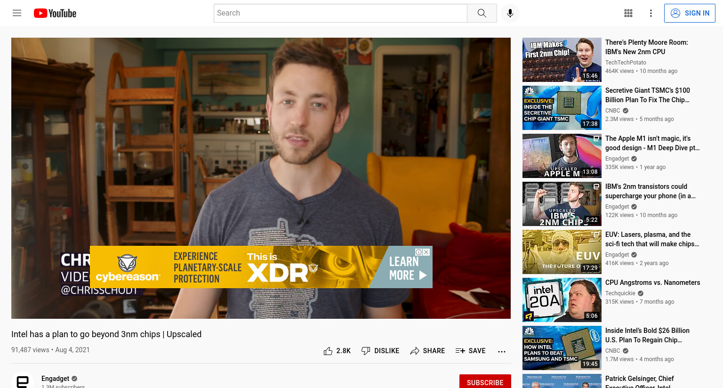
Task: Open more actions under the video
Action: tap(502, 351)
